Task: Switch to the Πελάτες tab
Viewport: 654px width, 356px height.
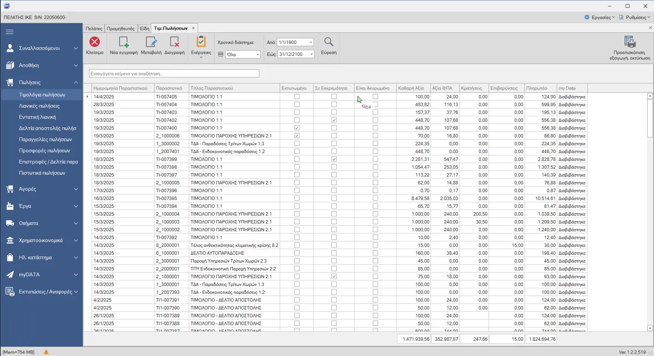Action: 94,29
